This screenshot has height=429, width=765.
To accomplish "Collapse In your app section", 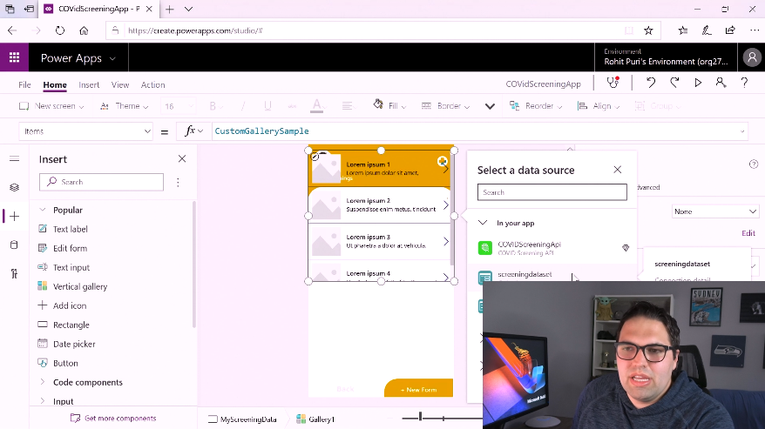I will tap(483, 222).
